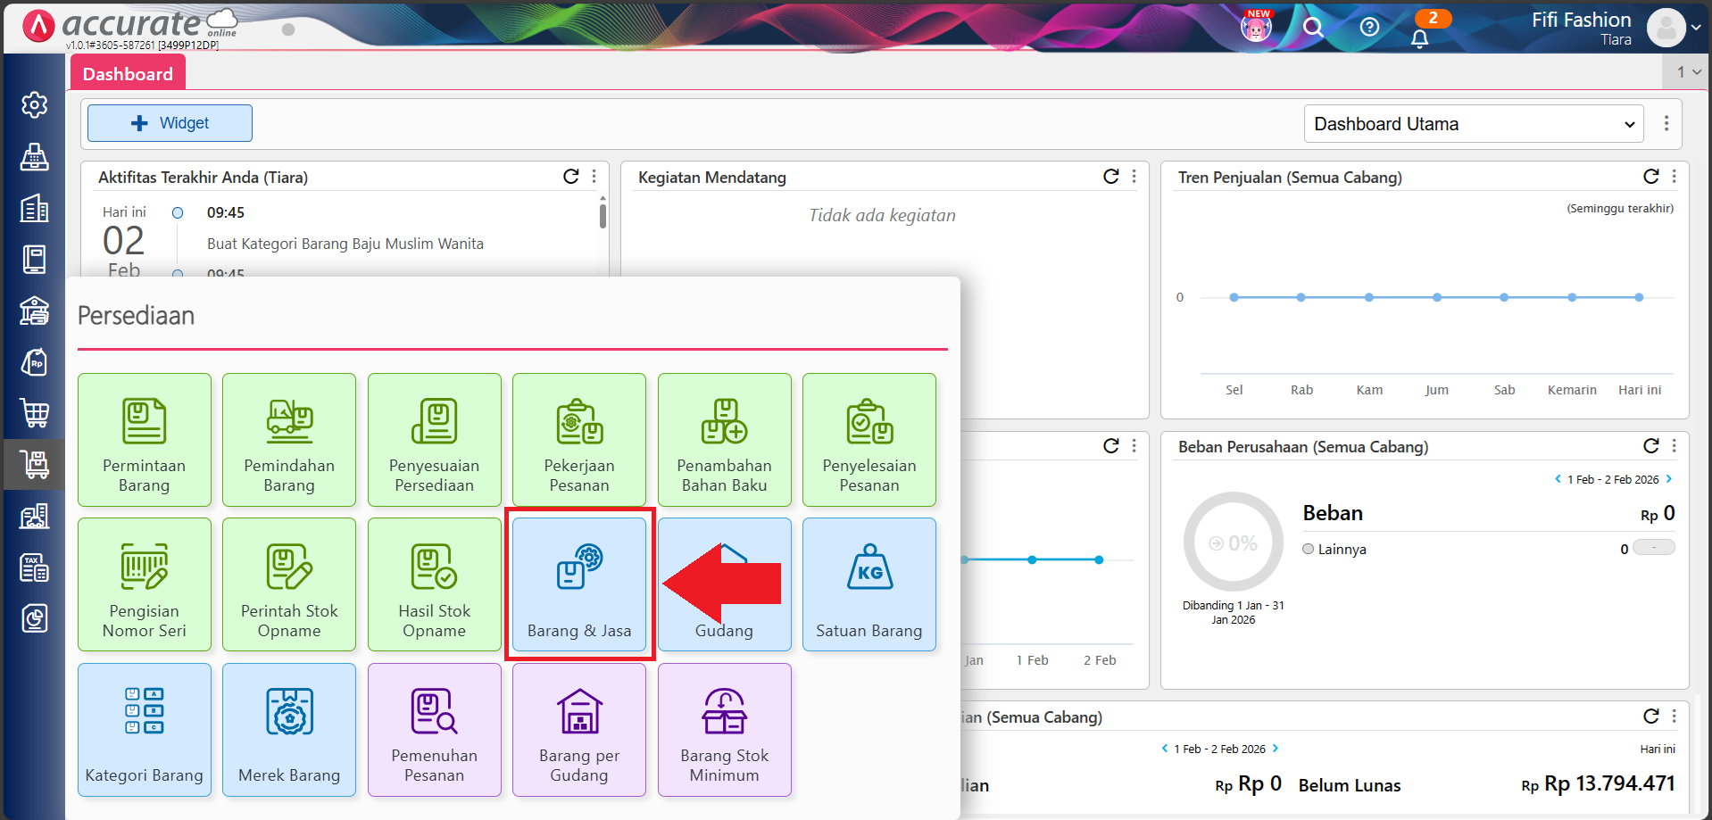
Task: Open settings gear in left sidebar
Action: coord(34,105)
